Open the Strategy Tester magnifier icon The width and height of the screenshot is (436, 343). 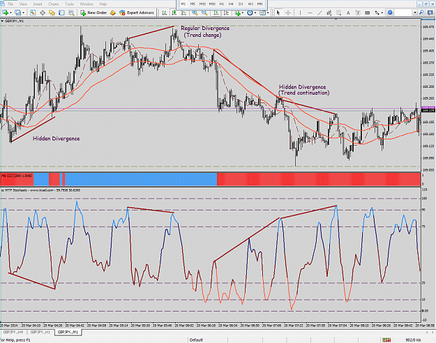[x=71, y=13]
